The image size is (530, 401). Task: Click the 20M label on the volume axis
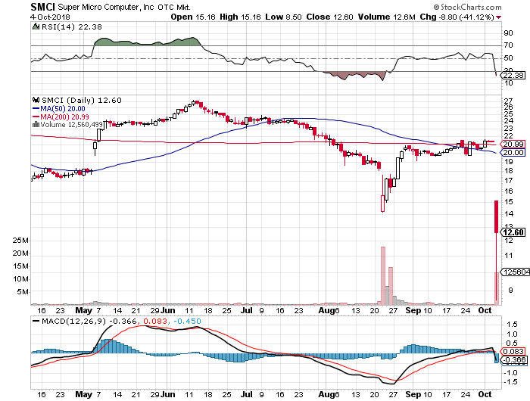point(20,253)
